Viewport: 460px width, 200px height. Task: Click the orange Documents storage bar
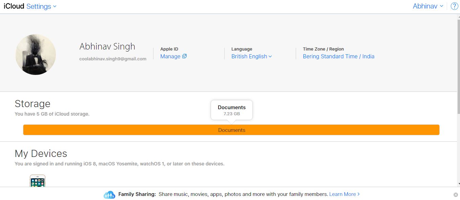click(x=231, y=130)
